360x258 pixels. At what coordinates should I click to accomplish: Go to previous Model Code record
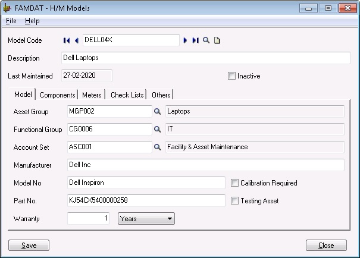pos(77,40)
